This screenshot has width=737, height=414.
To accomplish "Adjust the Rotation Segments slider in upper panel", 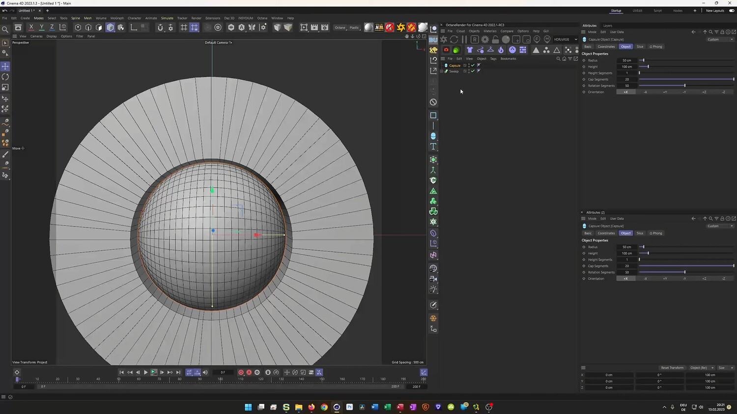I will point(684,86).
